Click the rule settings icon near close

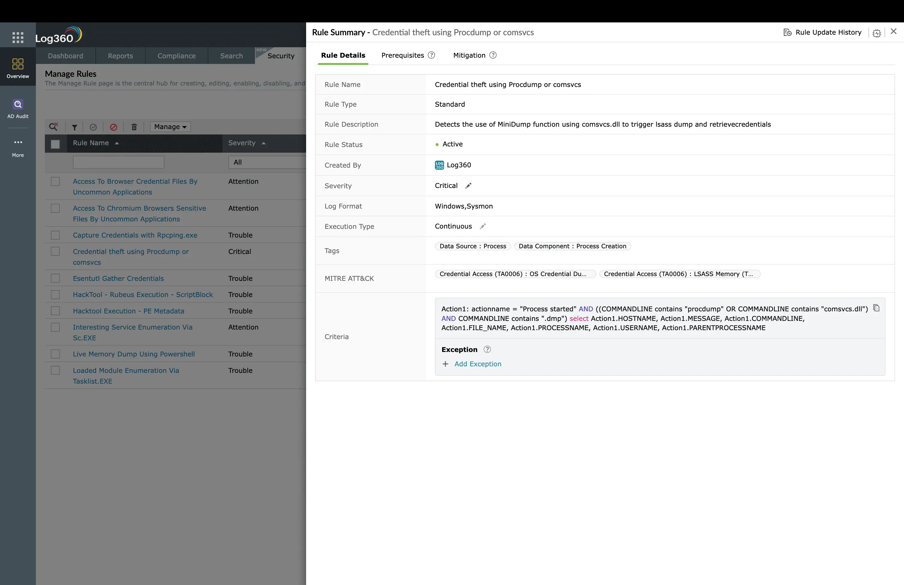pos(877,33)
